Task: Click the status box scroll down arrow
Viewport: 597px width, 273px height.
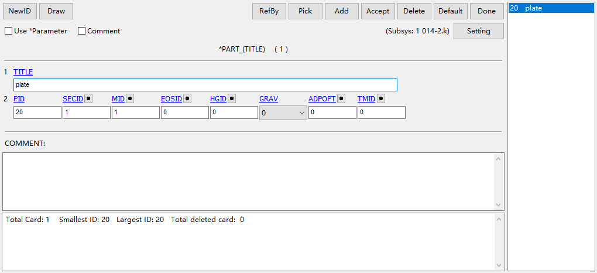Action: (x=499, y=265)
